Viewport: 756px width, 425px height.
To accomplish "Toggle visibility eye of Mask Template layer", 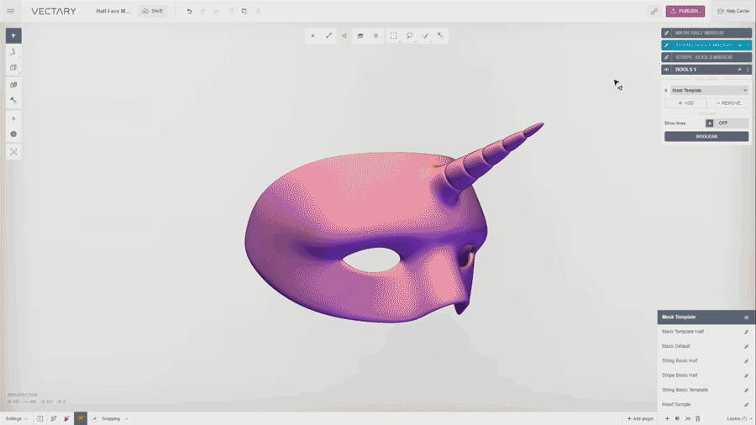I will pyautogui.click(x=746, y=317).
